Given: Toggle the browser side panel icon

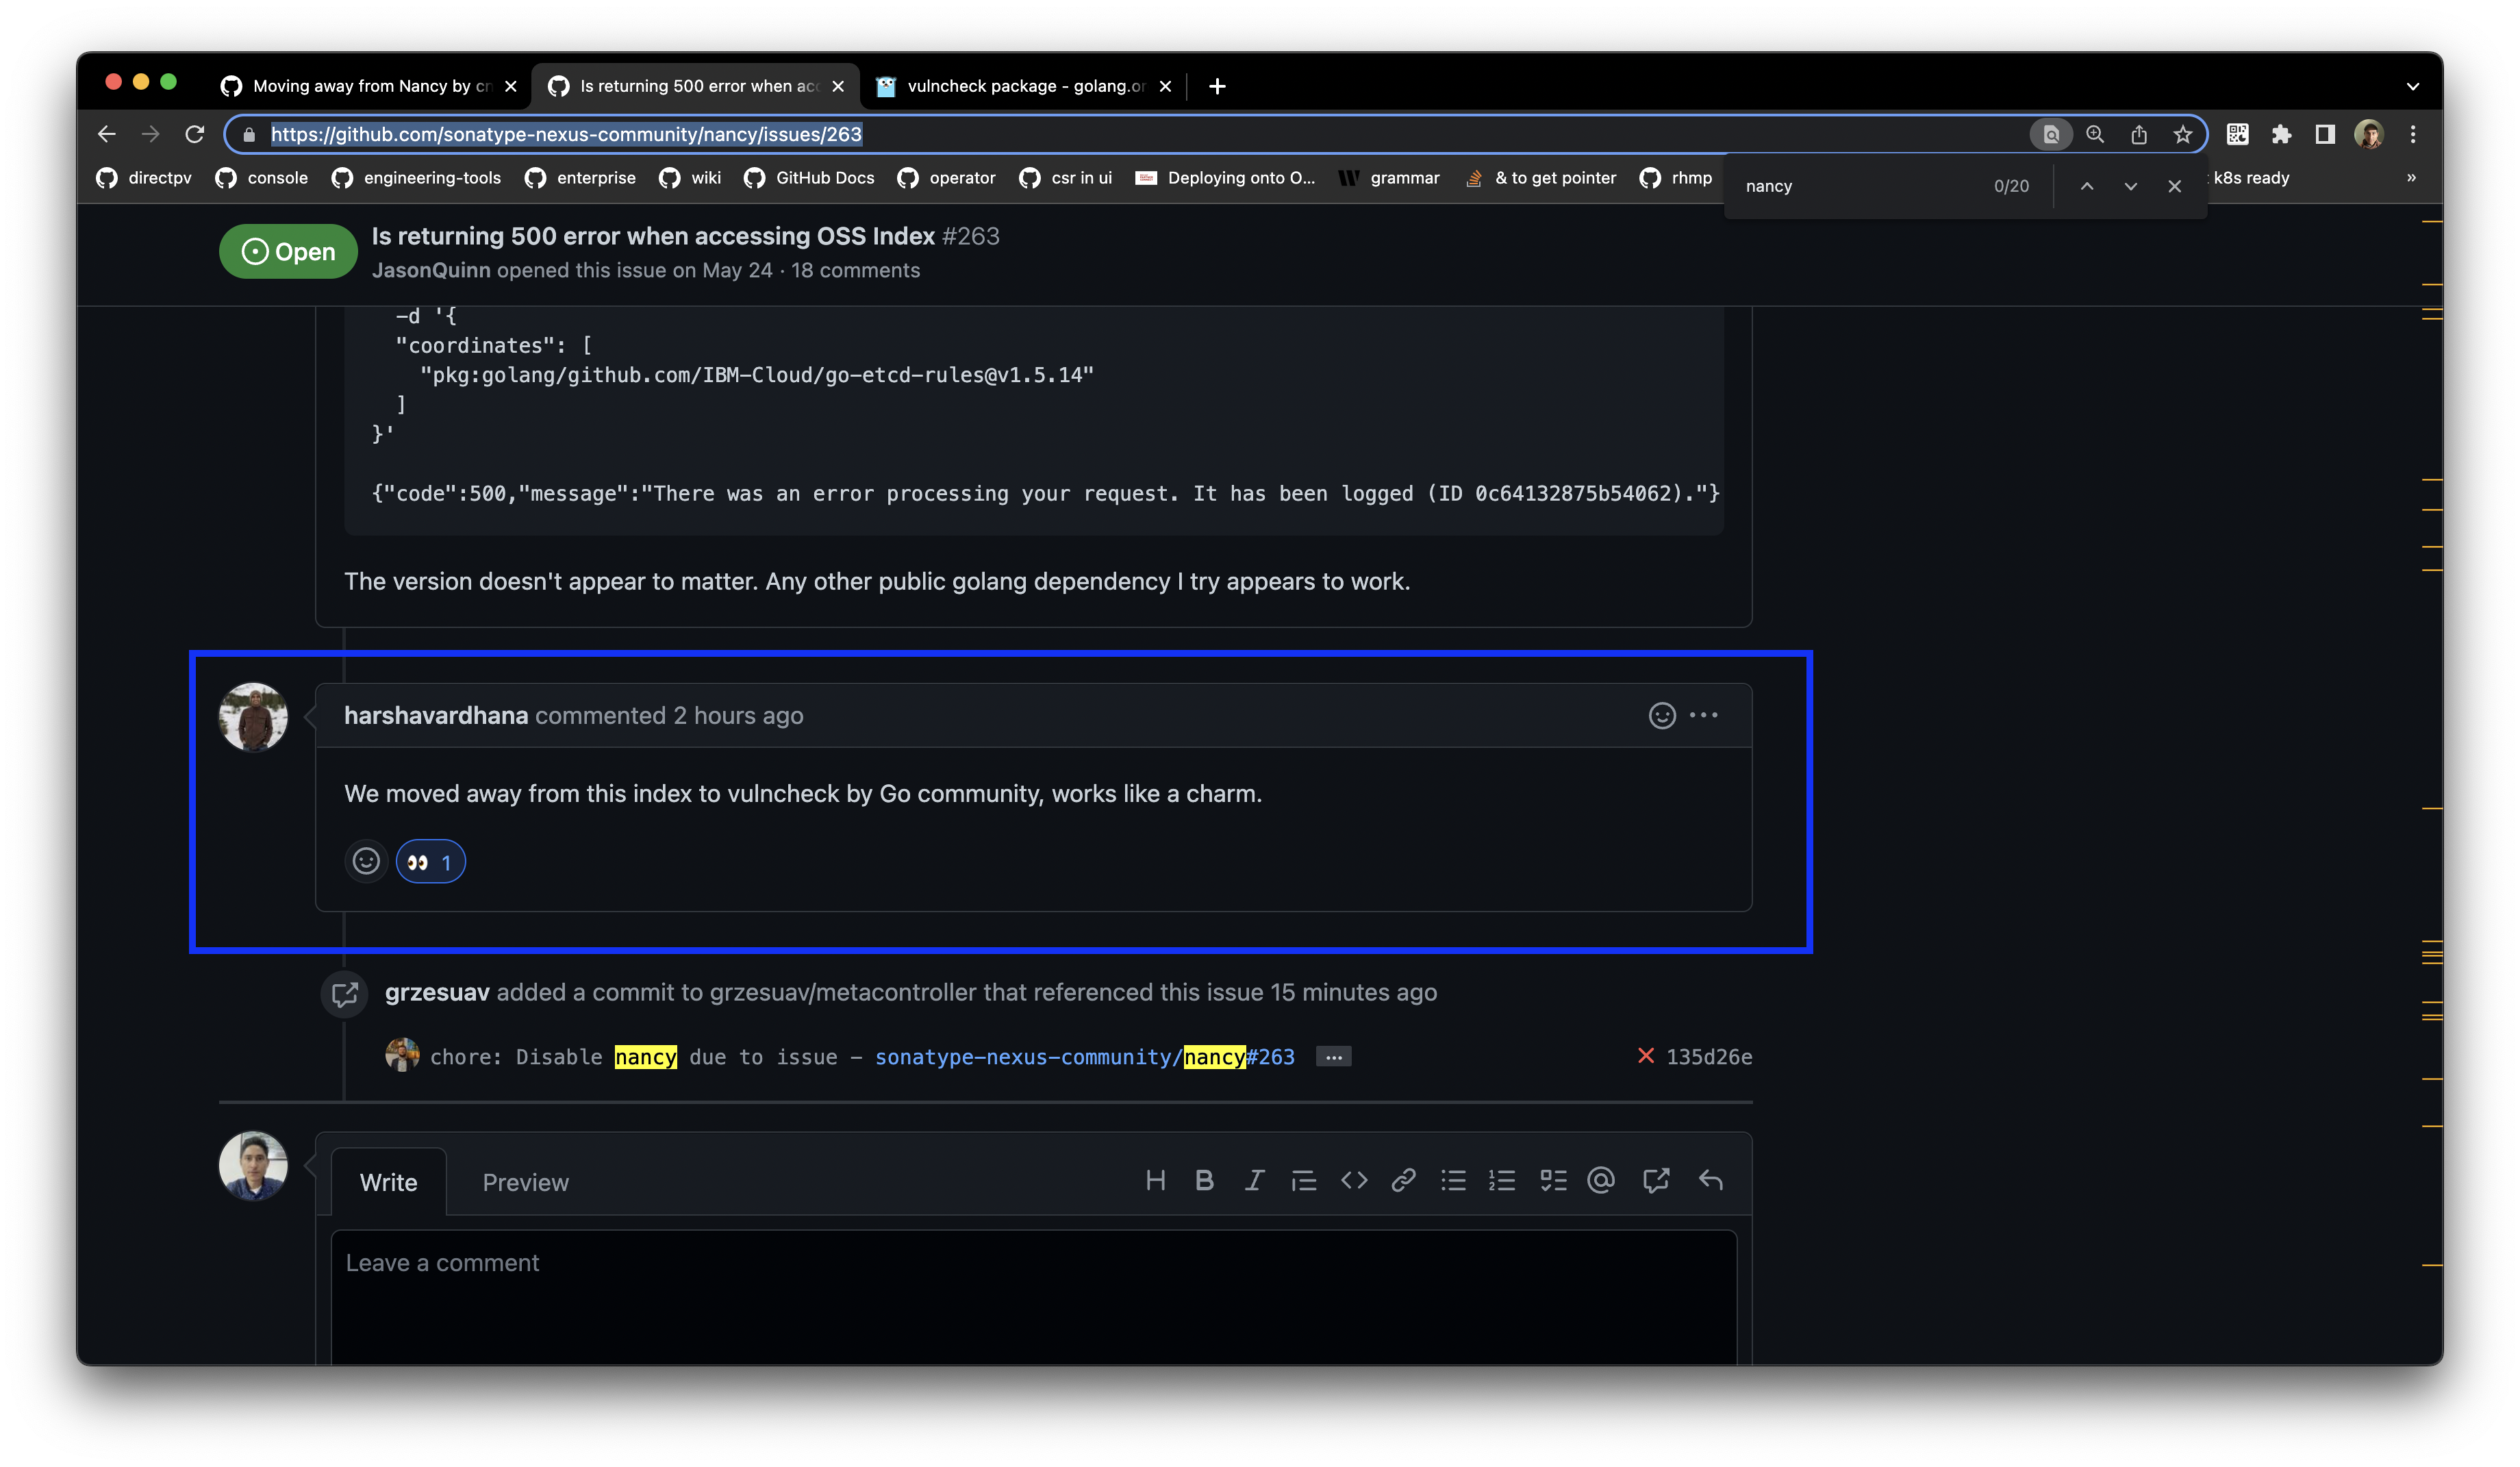Looking at the screenshot, I should 2325,134.
